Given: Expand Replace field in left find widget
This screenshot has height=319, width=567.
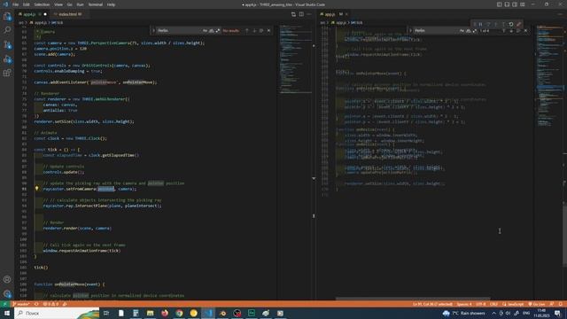Looking at the screenshot, I should tap(153, 31).
